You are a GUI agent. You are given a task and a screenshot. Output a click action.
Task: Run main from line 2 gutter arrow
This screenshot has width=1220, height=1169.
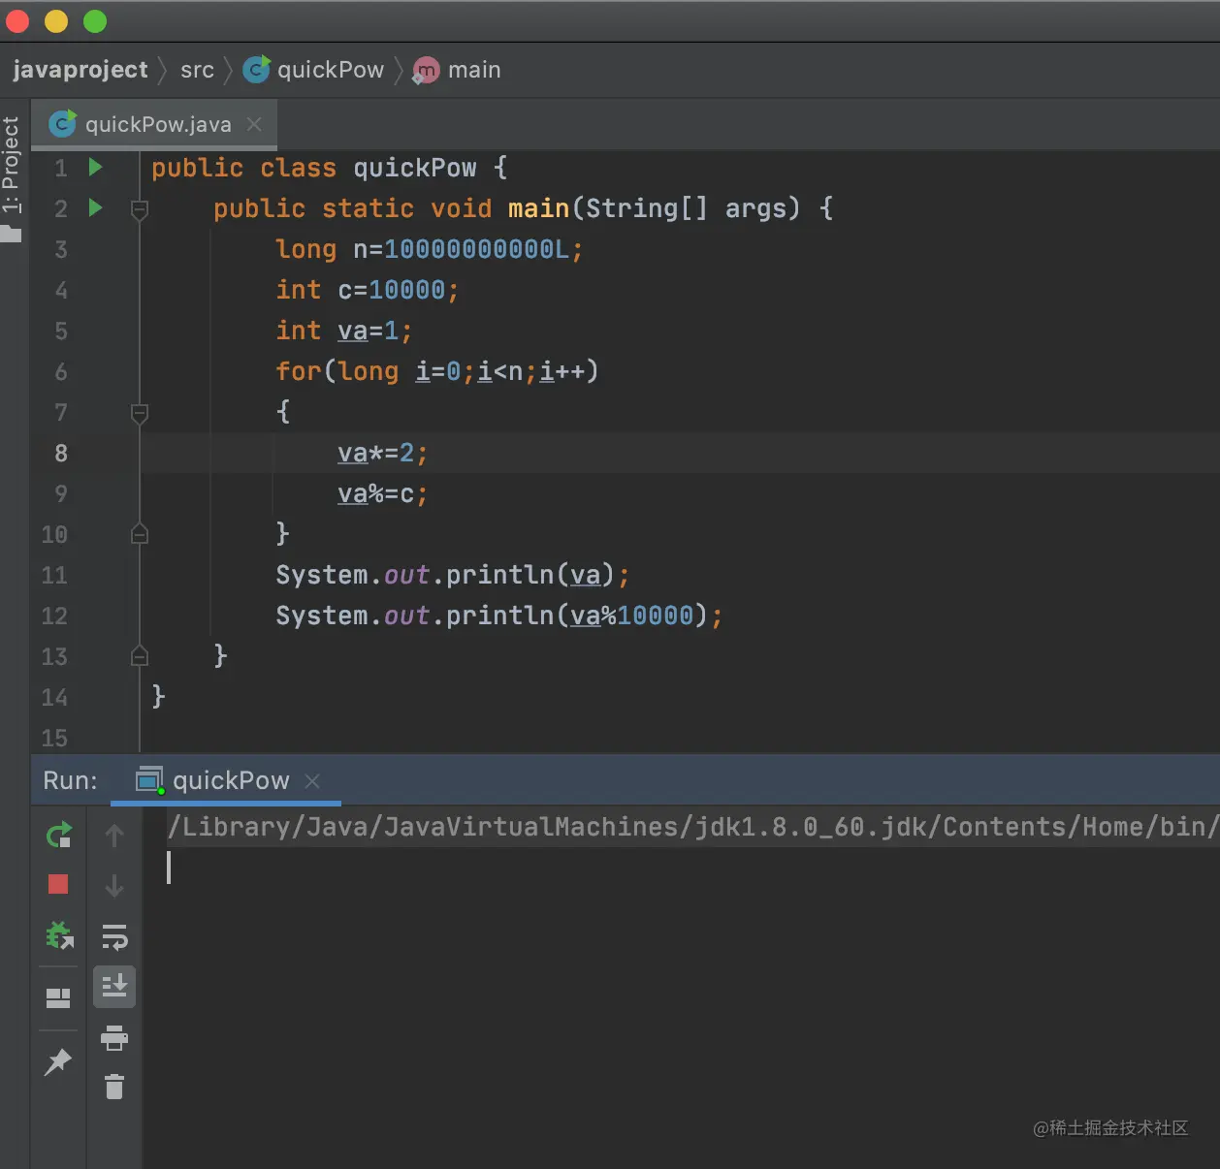point(95,207)
